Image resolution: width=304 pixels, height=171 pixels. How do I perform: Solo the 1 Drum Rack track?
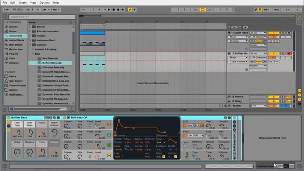[x=283, y=33]
